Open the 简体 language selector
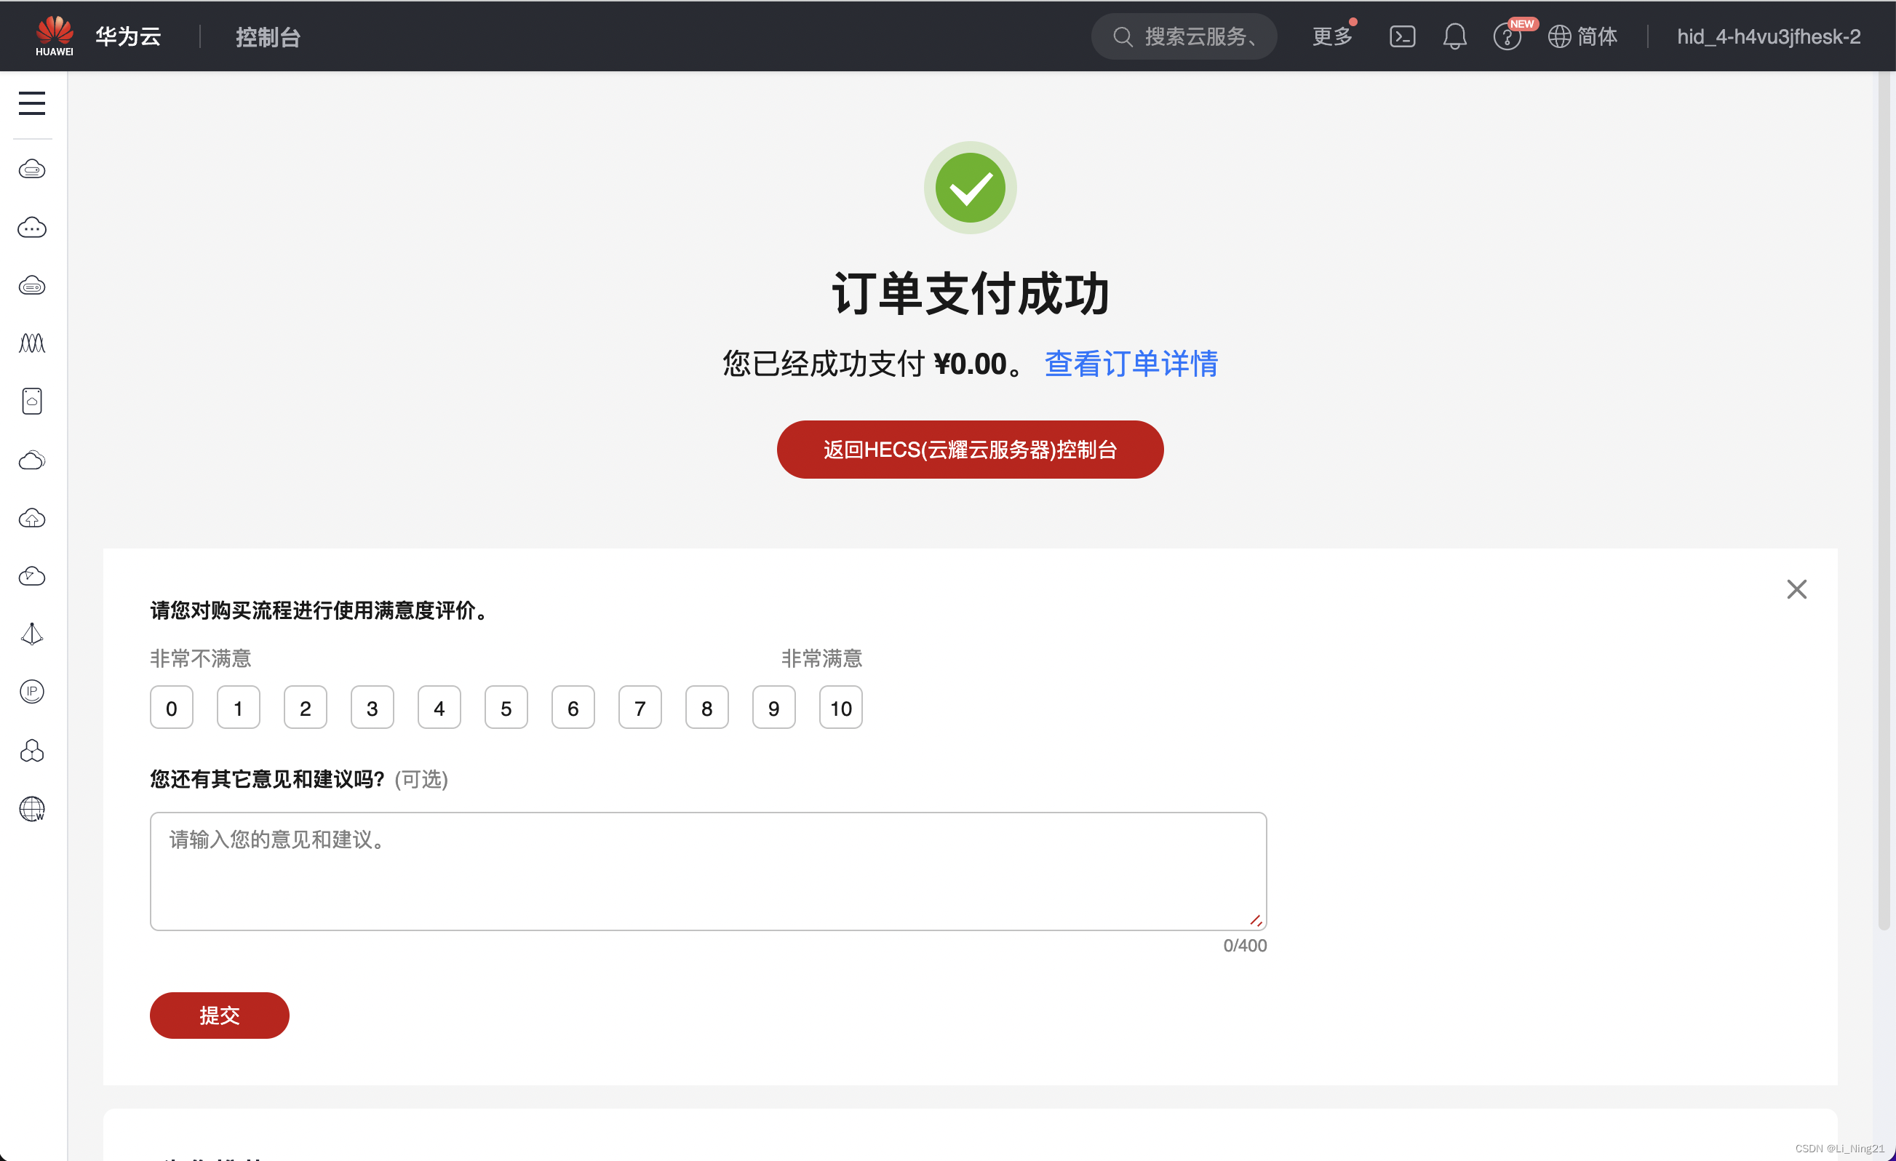Image resolution: width=1896 pixels, height=1161 pixels. pos(1584,36)
